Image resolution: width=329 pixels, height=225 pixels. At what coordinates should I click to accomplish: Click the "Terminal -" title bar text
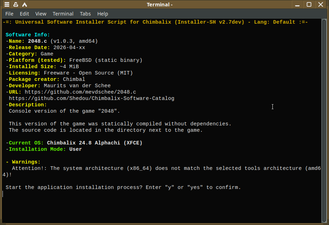click(x=160, y=5)
